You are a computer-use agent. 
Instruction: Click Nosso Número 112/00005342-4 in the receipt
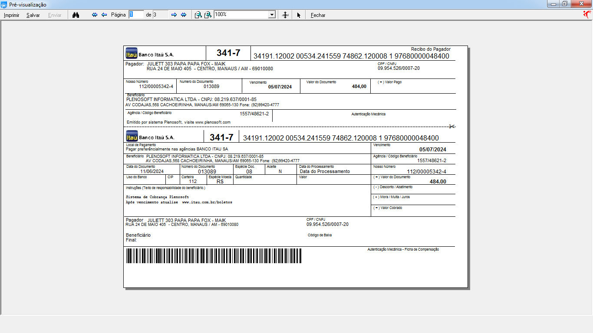point(156,86)
